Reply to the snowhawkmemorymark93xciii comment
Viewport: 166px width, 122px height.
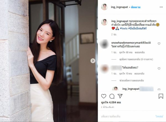coord(140,52)
